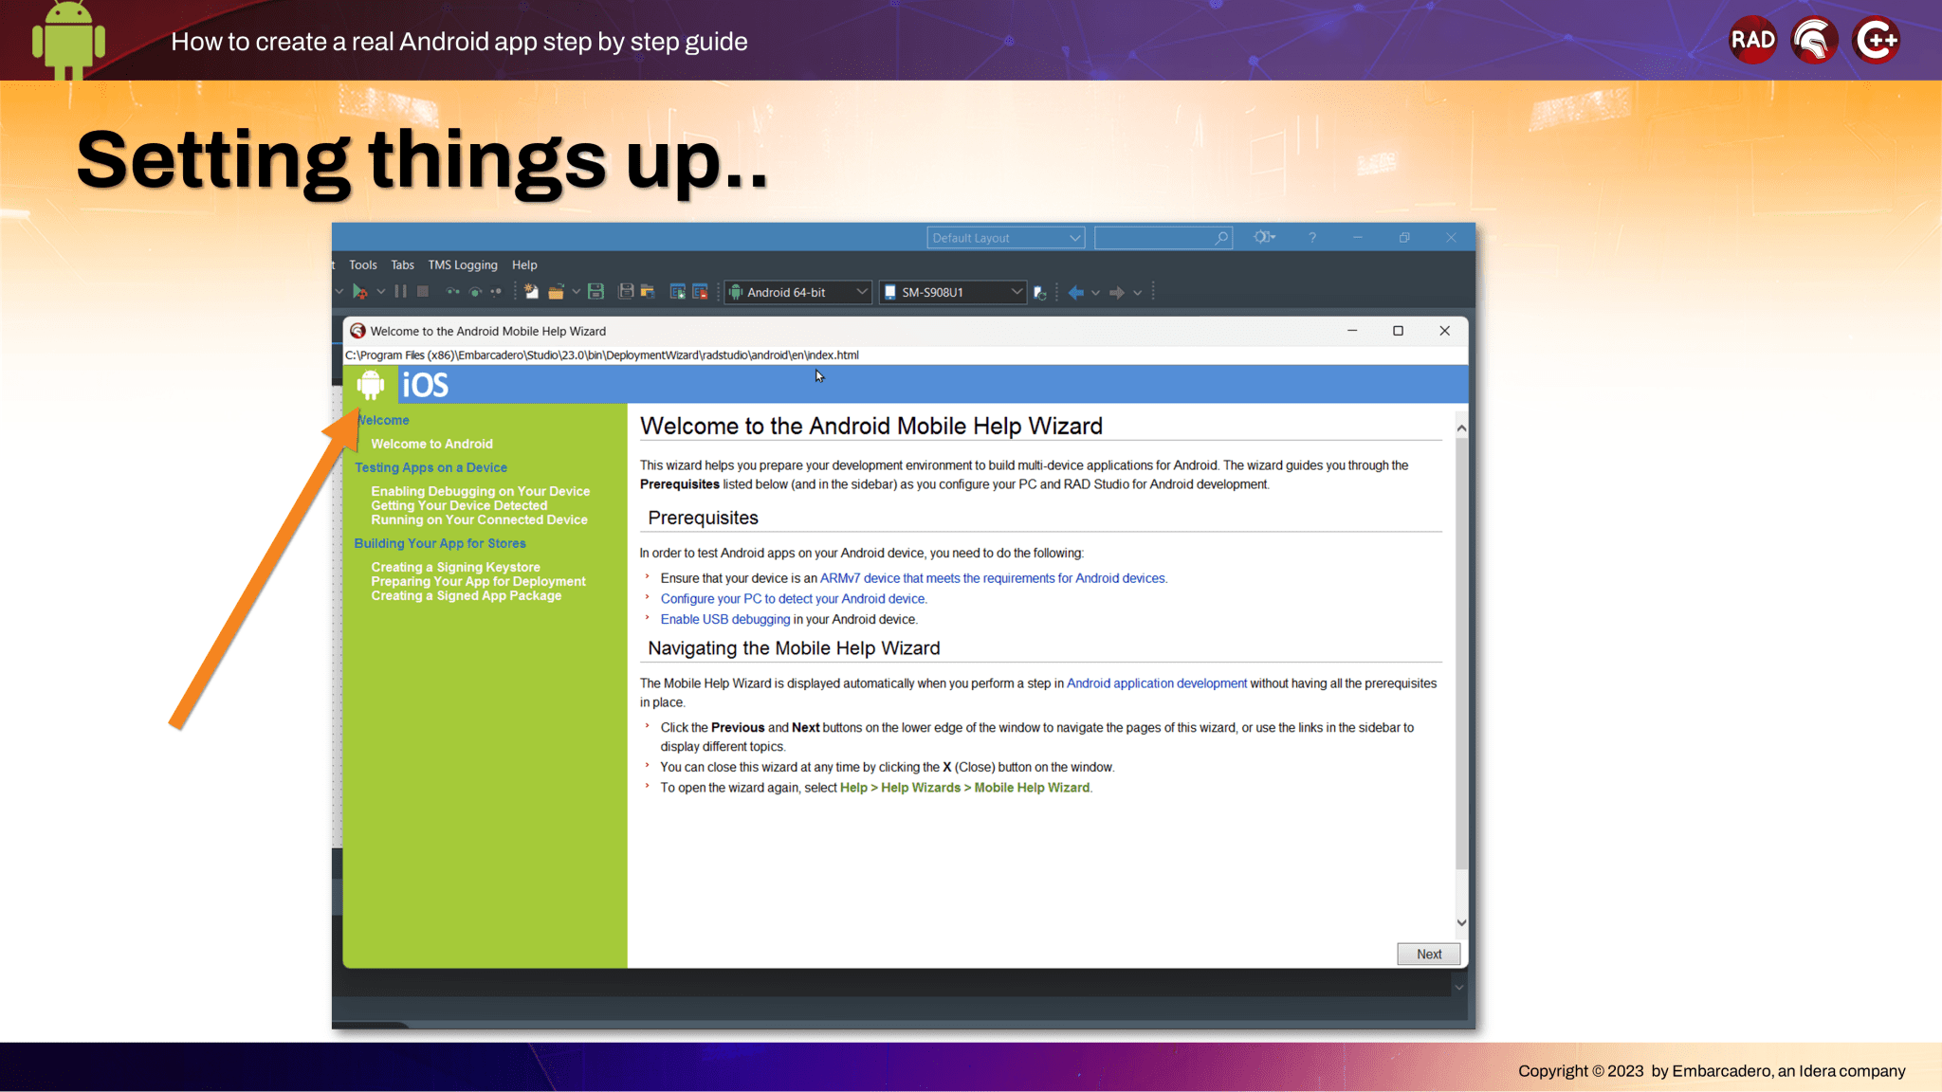Click the wizard vertical scrollbar down arrow
Image resolution: width=1942 pixels, height=1092 pixels.
(1461, 922)
